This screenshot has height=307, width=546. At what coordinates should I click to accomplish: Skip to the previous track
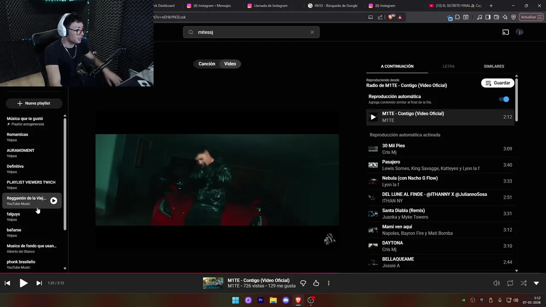tap(7, 283)
